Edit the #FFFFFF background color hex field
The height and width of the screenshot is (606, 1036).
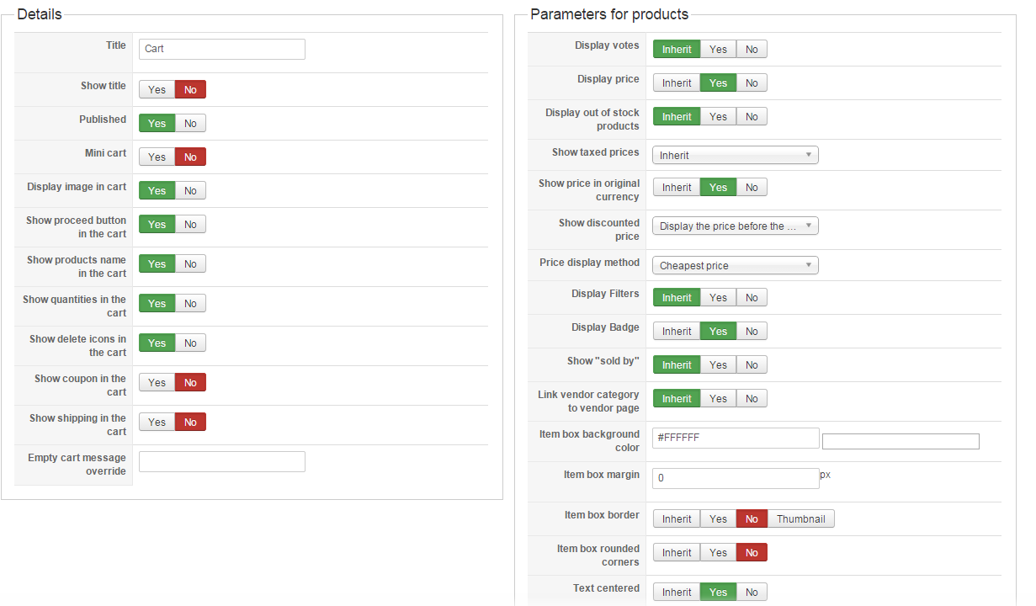tap(735, 438)
